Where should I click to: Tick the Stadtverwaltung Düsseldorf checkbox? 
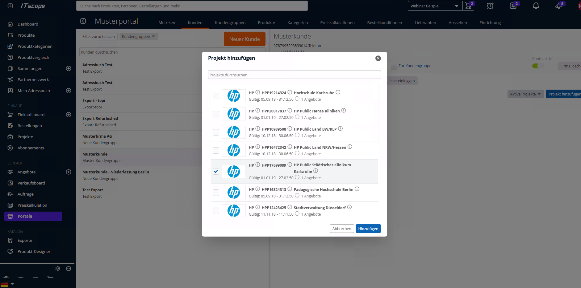216,211
